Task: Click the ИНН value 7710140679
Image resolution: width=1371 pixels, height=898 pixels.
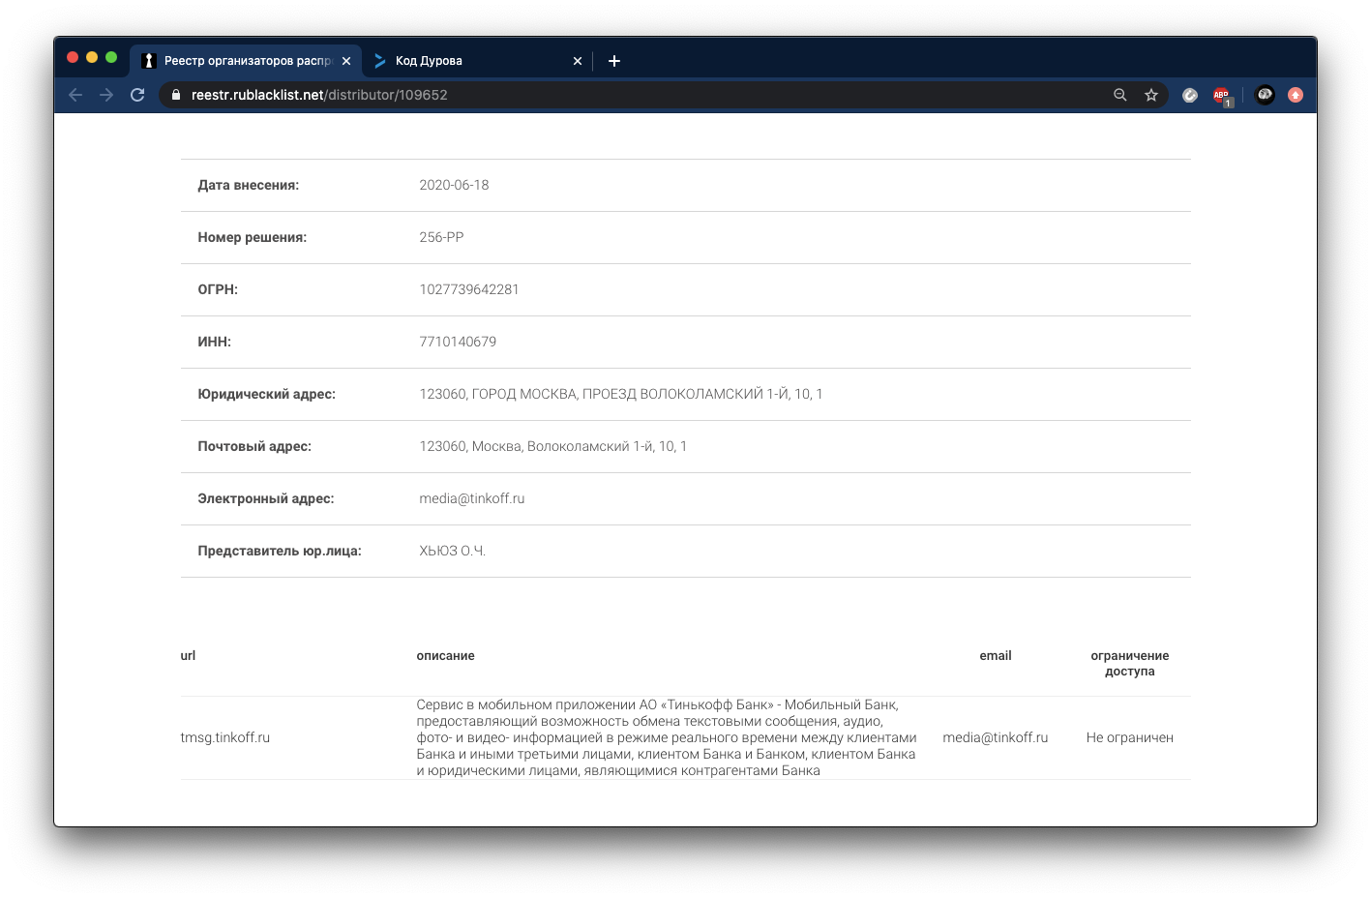Action: pos(458,342)
